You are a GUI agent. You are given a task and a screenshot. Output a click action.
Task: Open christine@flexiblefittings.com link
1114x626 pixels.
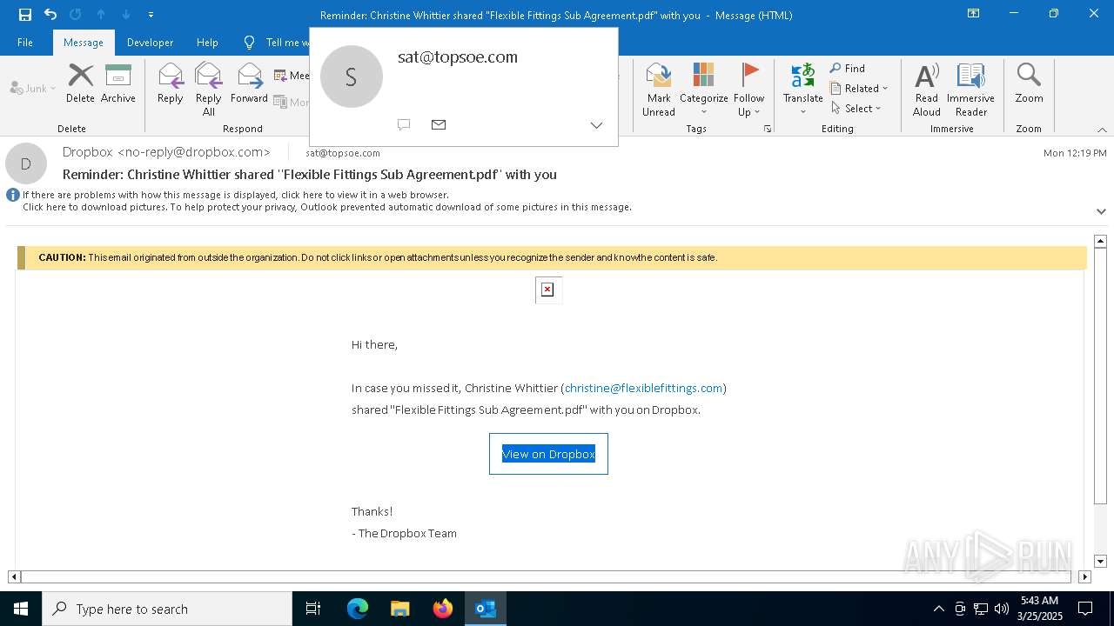point(643,388)
